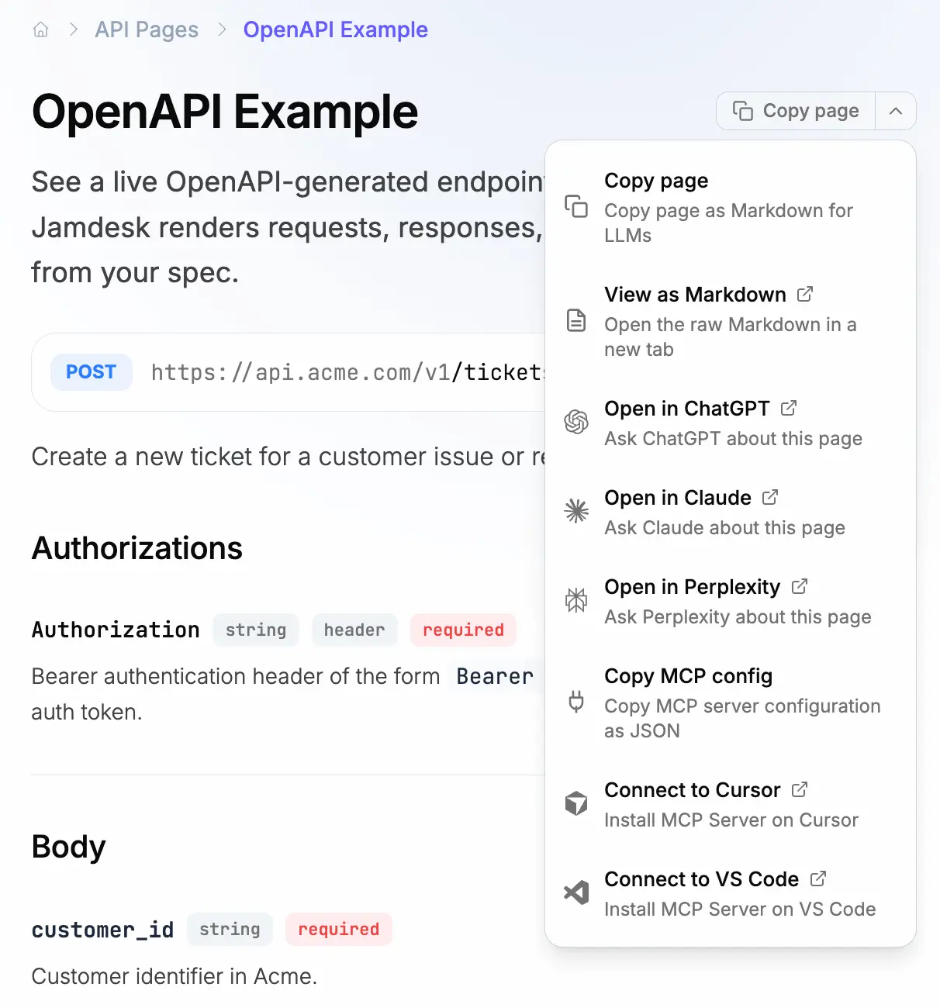Click the home icon in the breadcrumb

[40, 29]
